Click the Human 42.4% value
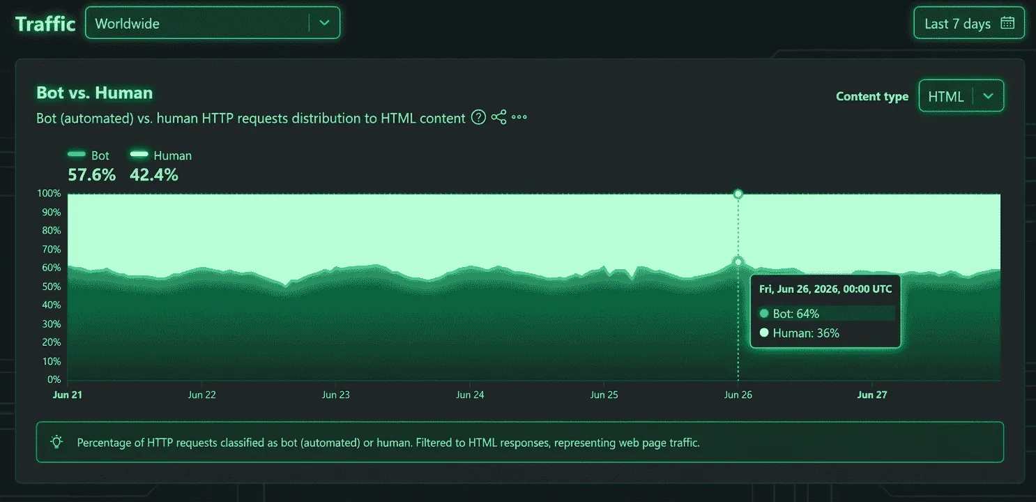This screenshot has width=1036, height=502. [154, 175]
